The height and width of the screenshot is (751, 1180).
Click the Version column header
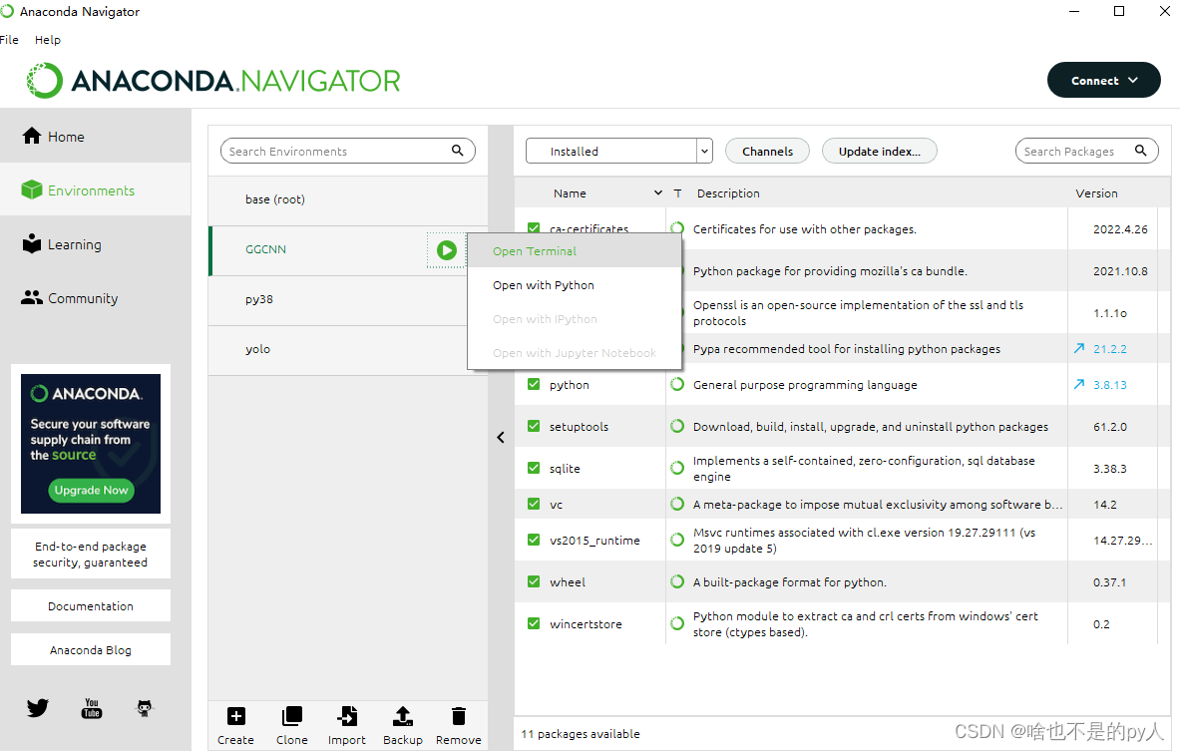[1096, 193]
